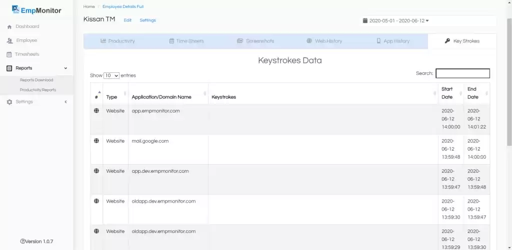The width and height of the screenshot is (512, 250).
Task: Sort table by Start Date column
Action: click(x=450, y=93)
